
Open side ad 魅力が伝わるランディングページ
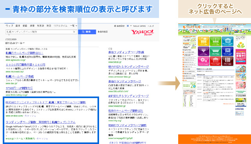click(128, 67)
